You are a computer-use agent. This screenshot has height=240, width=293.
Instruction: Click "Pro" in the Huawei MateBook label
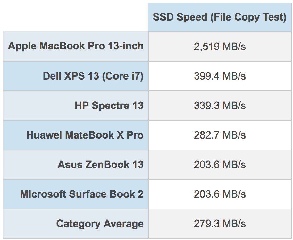pyautogui.click(x=135, y=135)
